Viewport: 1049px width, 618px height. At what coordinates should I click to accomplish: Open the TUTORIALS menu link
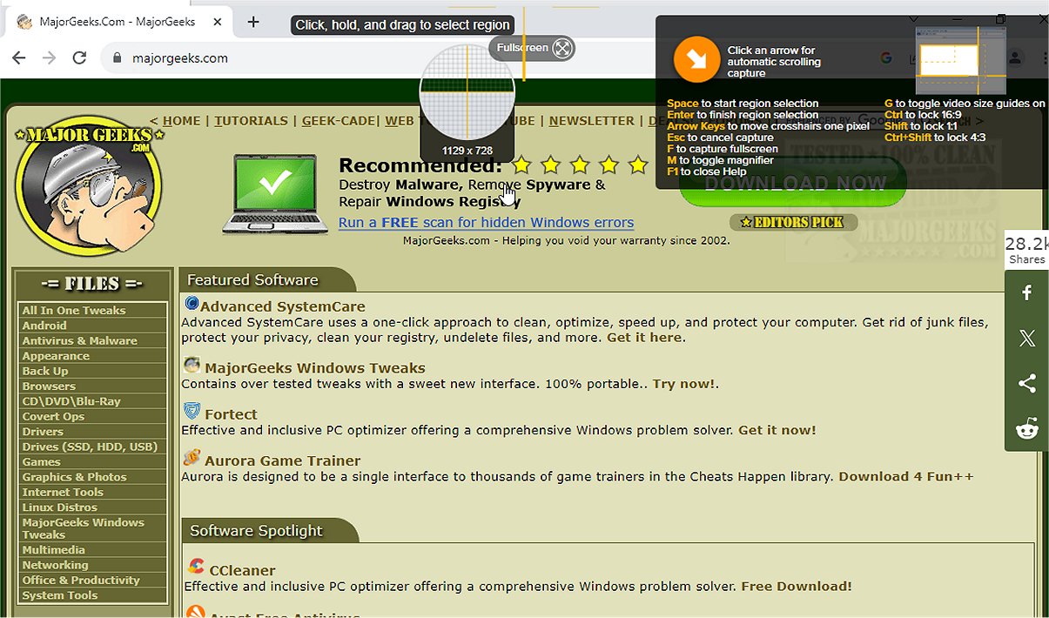point(251,121)
